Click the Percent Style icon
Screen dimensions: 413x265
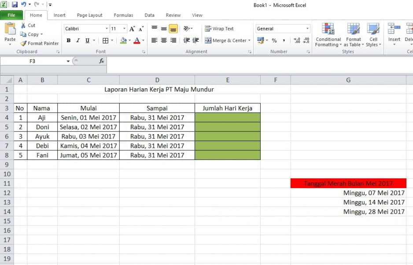[273, 40]
